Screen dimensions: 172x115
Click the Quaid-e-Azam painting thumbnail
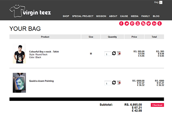[x=19, y=83]
